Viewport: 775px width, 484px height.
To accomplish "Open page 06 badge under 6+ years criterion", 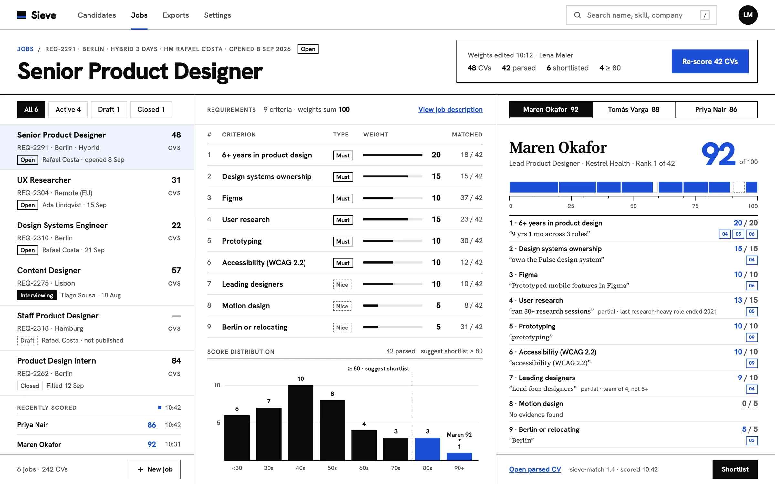I will [x=752, y=234].
